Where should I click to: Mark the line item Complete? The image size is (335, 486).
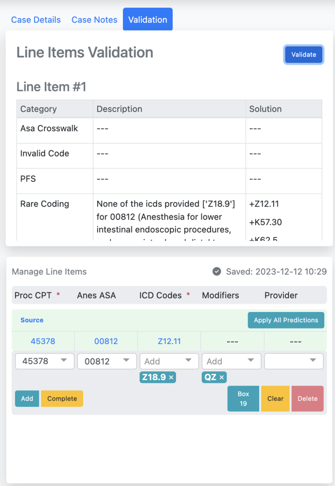[62, 398]
